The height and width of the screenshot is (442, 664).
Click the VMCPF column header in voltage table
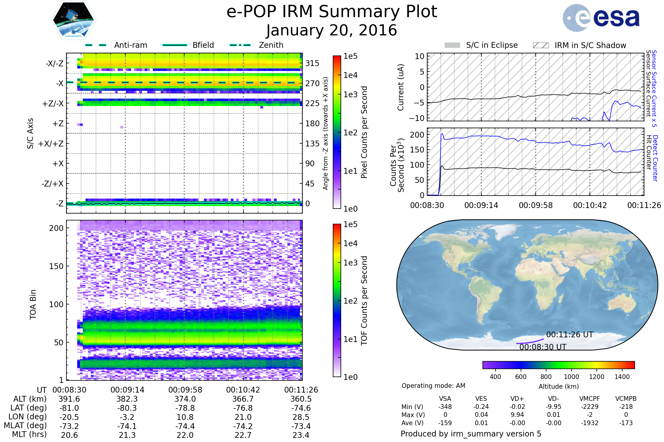[x=590, y=399]
